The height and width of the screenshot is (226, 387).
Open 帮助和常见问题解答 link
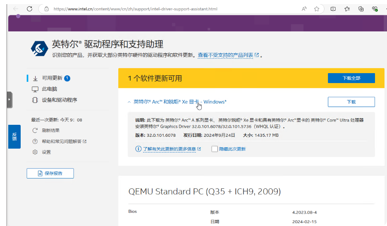[62, 141]
